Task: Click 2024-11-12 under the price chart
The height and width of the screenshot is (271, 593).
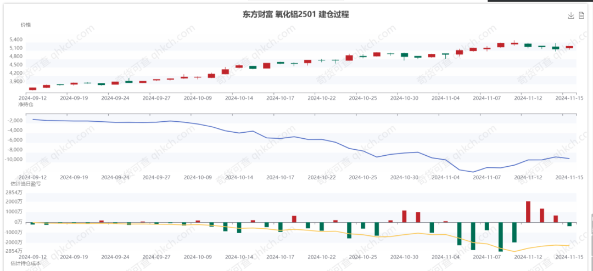Action: pos(528,98)
